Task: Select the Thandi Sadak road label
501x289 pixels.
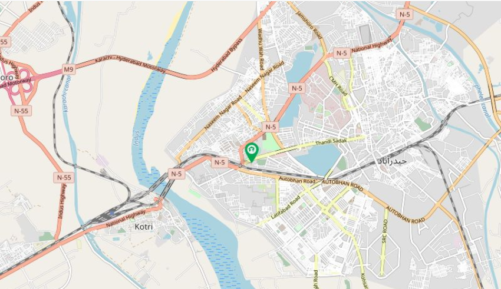Action: tap(331, 142)
